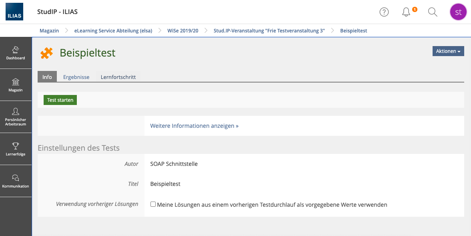This screenshot has height=236, width=471.
Task: Click the orange puzzle test icon
Action: pos(46,53)
